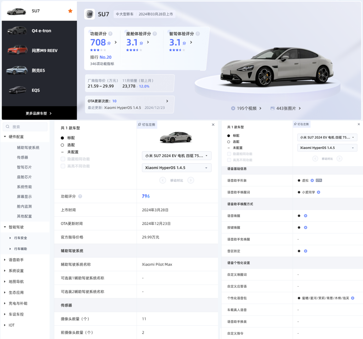The image size is (363, 339).
Task: Click the SU7 car thumbnail in left column
Action: [176, 137]
